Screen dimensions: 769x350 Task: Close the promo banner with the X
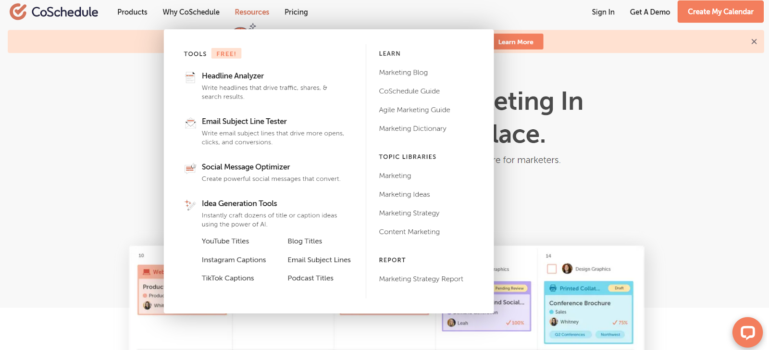[754, 42]
